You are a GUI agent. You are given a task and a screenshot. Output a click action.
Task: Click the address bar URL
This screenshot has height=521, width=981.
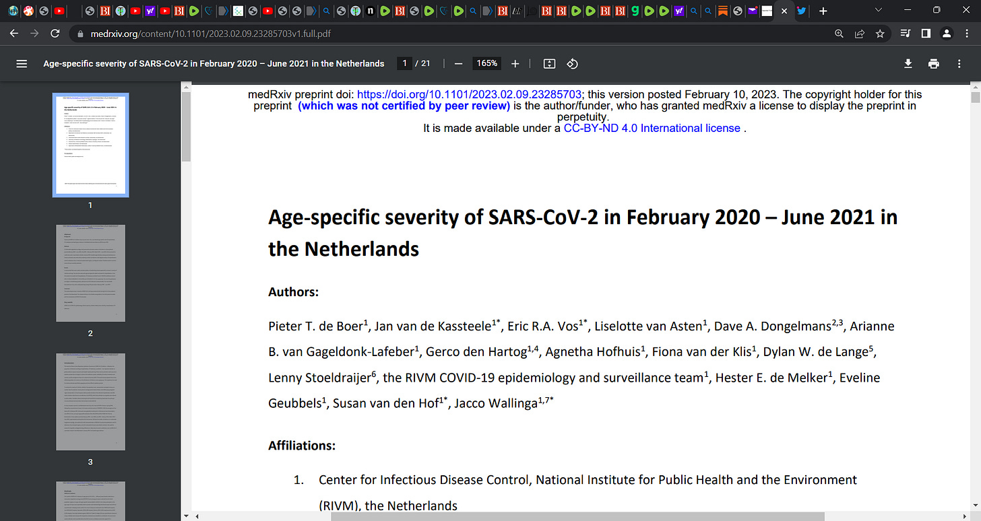point(210,34)
